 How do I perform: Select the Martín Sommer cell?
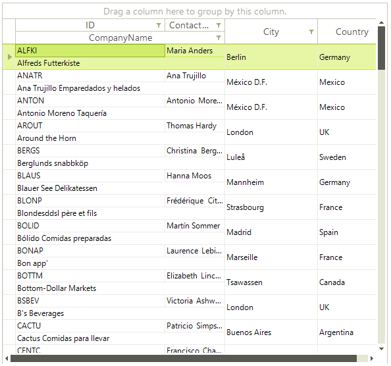[195, 226]
